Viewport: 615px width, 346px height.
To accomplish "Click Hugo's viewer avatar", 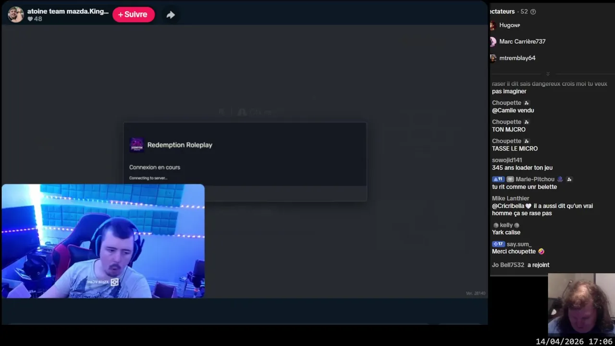I will (x=492, y=25).
